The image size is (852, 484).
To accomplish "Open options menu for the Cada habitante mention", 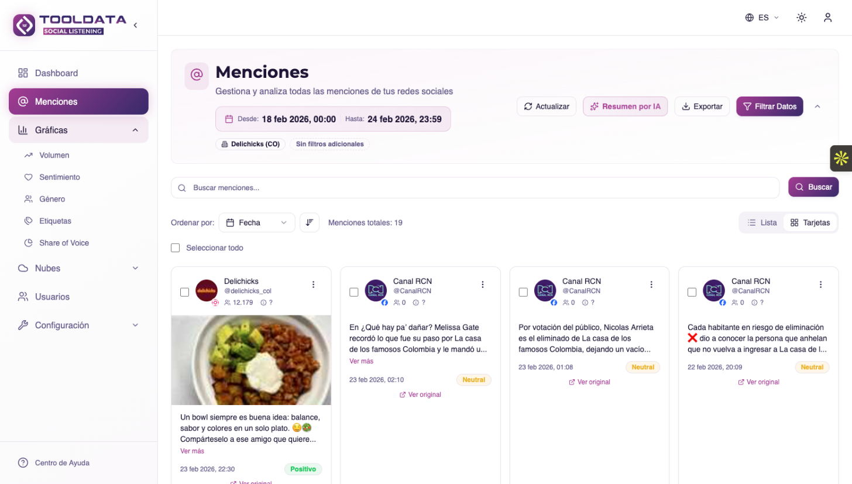I will 820,284.
